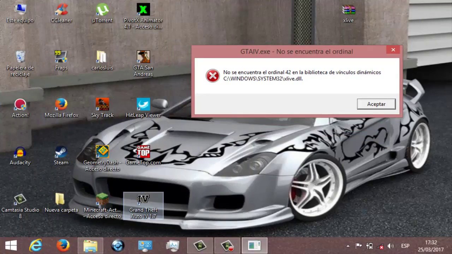Show hidden tray icons arrow
The height and width of the screenshot is (254, 452).
tap(348, 246)
